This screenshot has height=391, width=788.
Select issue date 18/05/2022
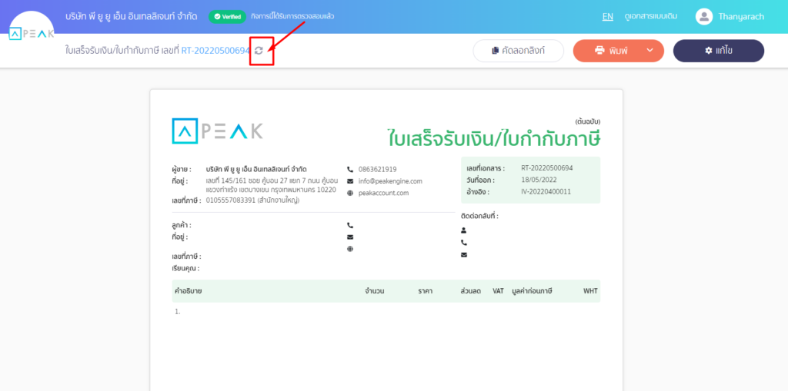539,180
